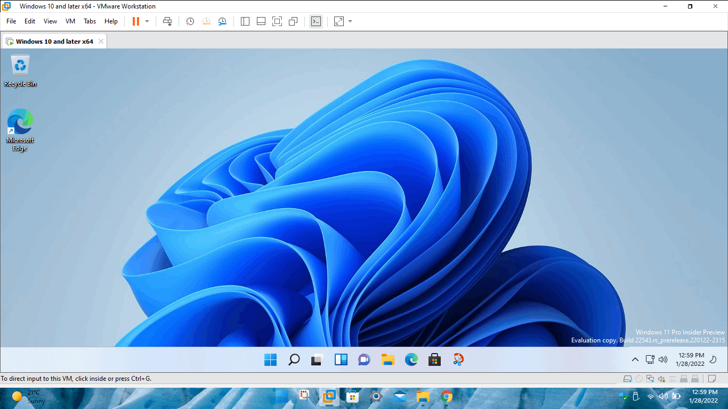Toggle the thumbnail bar display
This screenshot has height=409, width=728.
pos(261,21)
